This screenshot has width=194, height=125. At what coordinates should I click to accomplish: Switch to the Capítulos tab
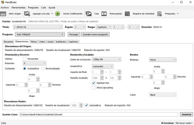(x=73, y=42)
